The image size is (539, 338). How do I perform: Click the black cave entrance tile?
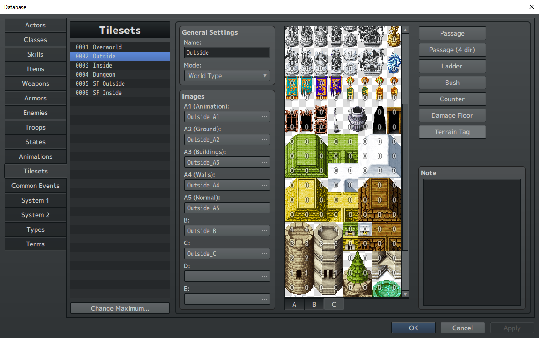point(379,120)
